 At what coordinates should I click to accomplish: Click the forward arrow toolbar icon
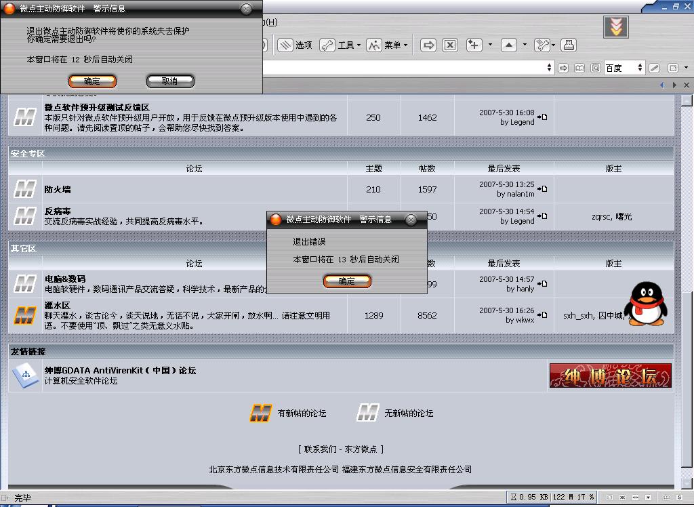coord(428,45)
